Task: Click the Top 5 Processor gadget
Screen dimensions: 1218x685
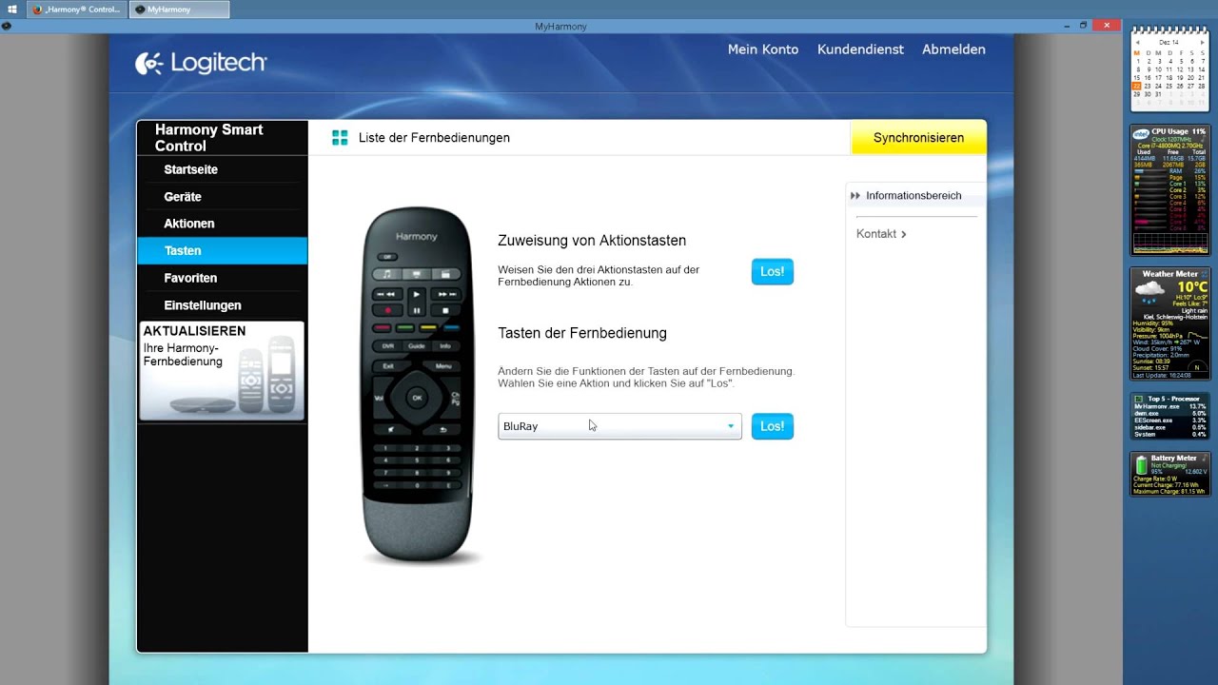Action: [1169, 416]
